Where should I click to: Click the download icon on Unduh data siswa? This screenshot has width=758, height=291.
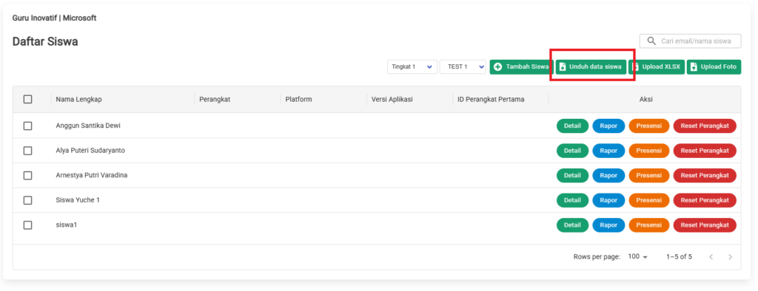(x=563, y=67)
